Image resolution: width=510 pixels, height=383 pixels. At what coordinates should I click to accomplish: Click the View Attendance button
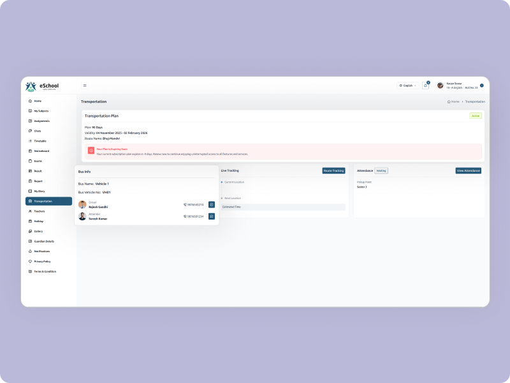click(x=468, y=171)
